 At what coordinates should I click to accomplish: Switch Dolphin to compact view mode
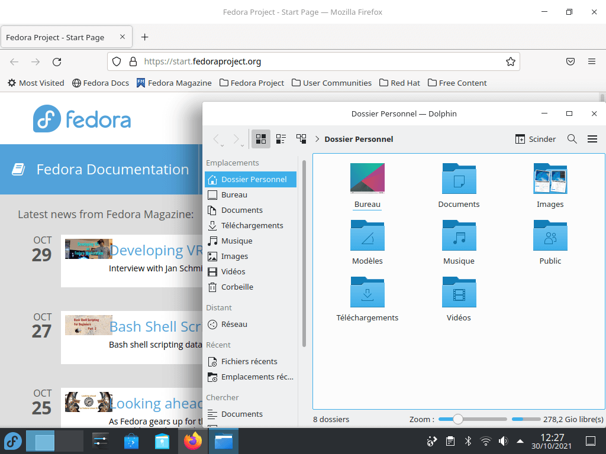(x=281, y=139)
